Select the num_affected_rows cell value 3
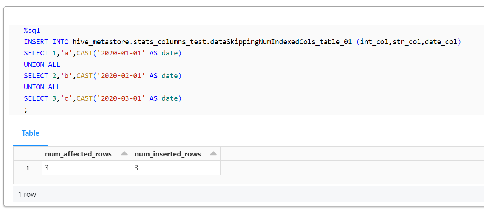This screenshot has height=213, width=484. pyautogui.click(x=87, y=168)
